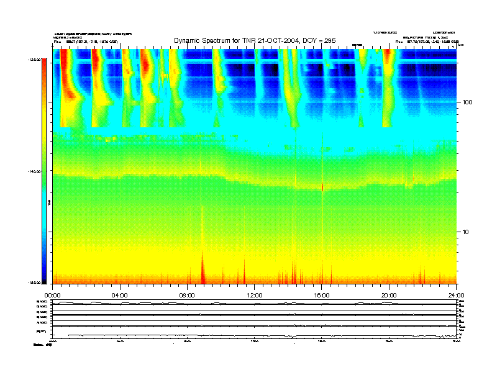Click the '-155.00' color bar bottom label
Image resolution: width=492 pixels, height=380 pixels.
pos(34,283)
